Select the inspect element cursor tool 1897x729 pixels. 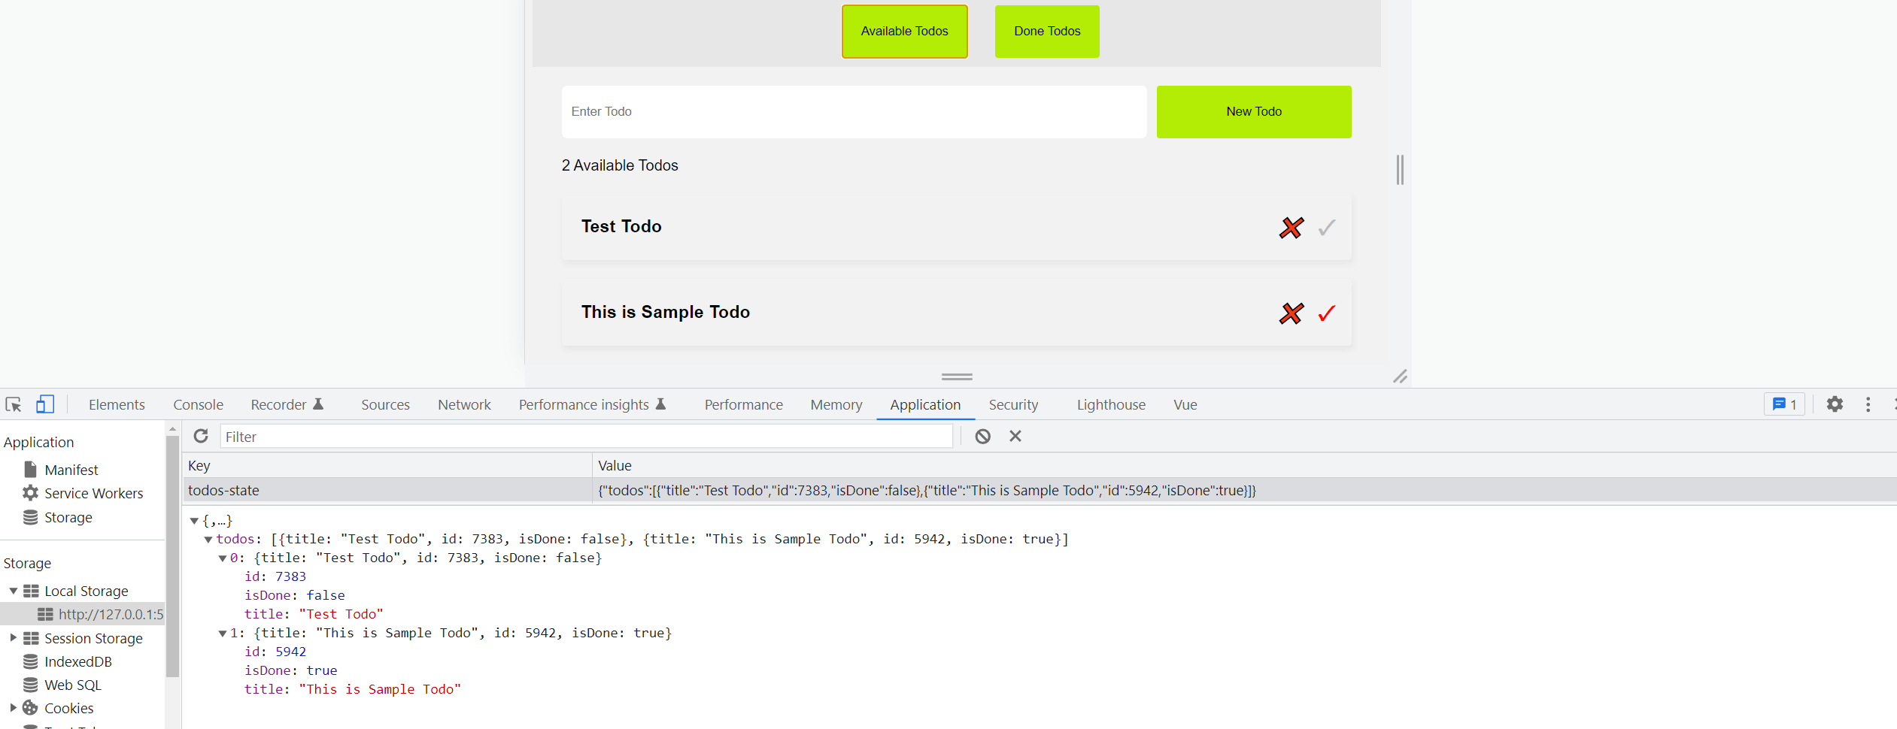tap(14, 404)
